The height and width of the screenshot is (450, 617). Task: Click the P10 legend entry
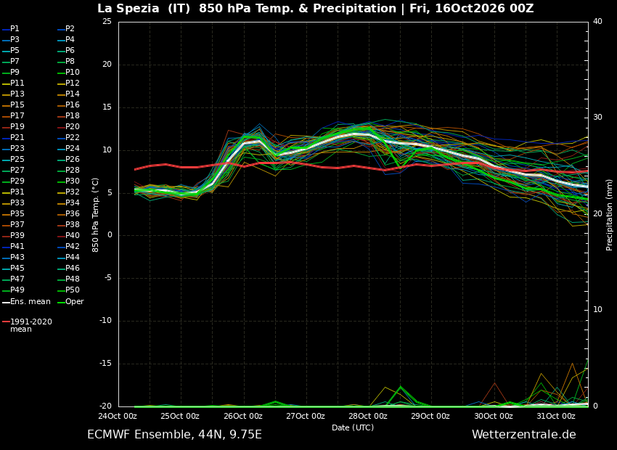point(68,72)
